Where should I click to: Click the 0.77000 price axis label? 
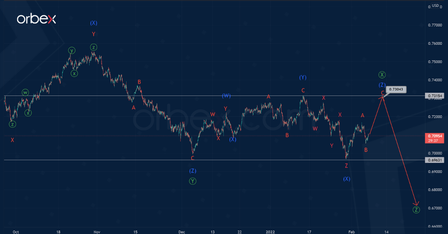tap(435, 25)
